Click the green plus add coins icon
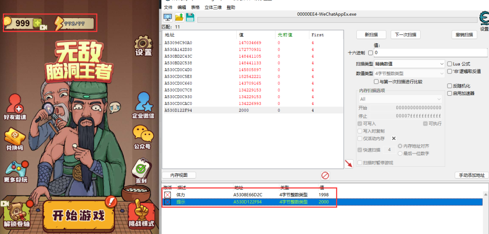This screenshot has height=234, width=489. point(37,23)
